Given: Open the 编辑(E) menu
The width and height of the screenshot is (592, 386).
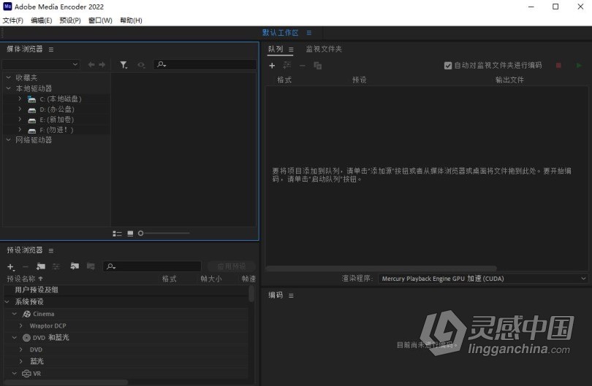Looking at the screenshot, I should pos(41,20).
